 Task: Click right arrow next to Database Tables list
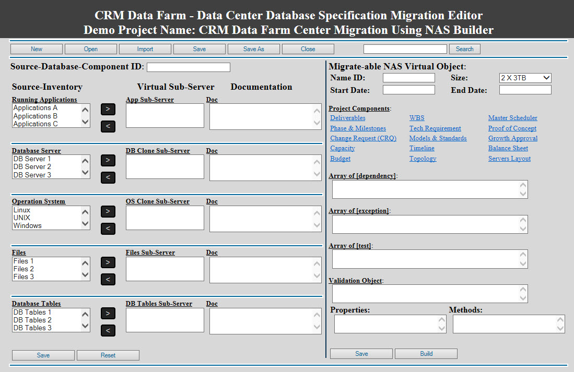click(108, 313)
